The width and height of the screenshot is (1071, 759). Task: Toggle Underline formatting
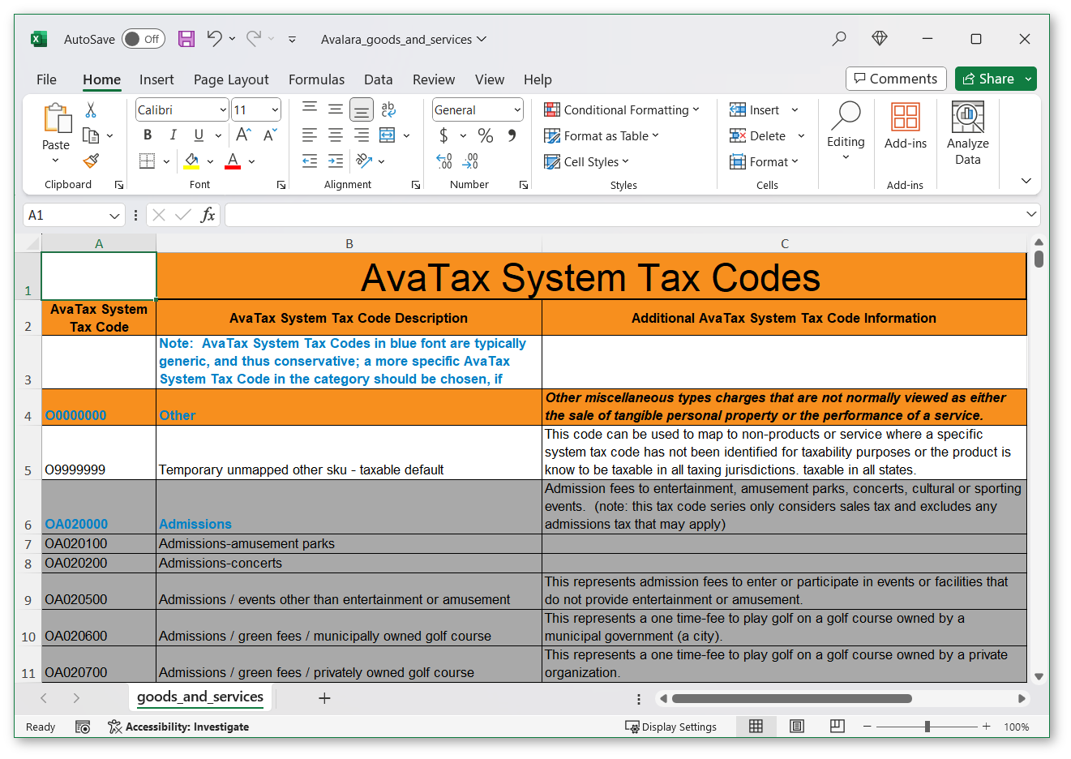click(199, 135)
